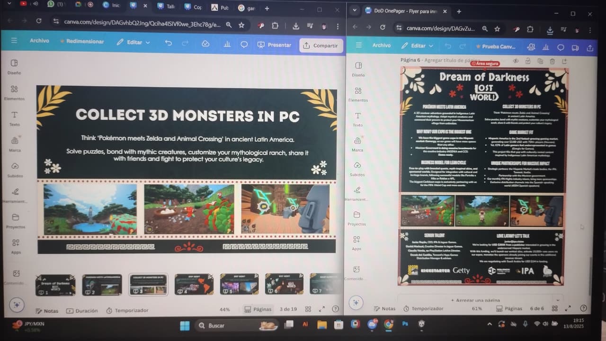Click Duración in left window footer
The width and height of the screenshot is (606, 341).
point(82,311)
